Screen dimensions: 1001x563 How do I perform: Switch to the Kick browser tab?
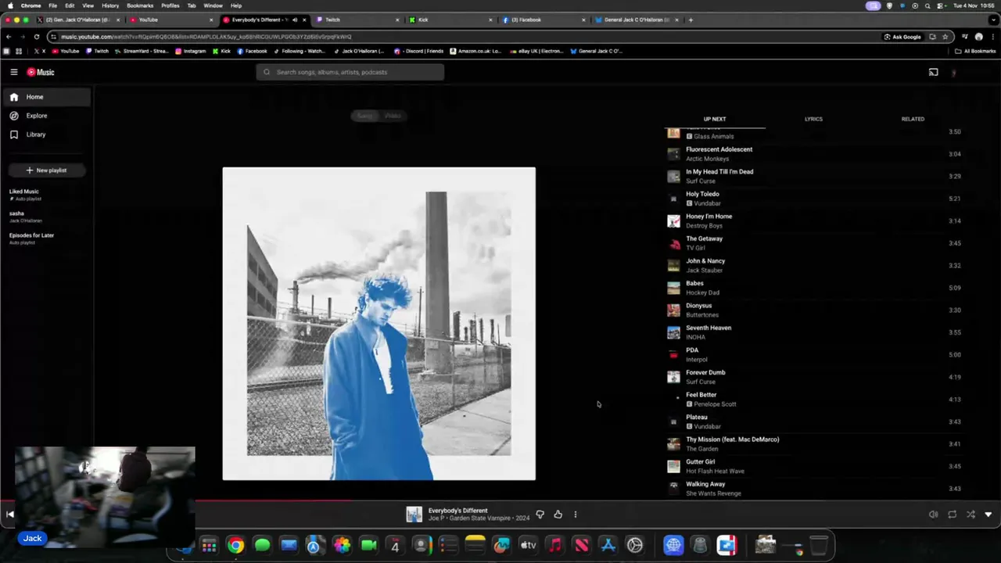coord(450,20)
